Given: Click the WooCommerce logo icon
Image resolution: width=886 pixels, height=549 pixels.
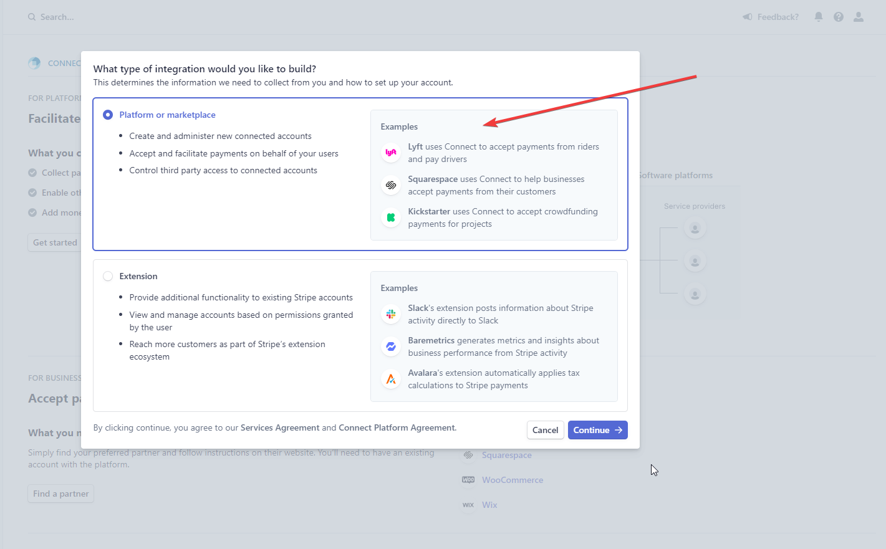Looking at the screenshot, I should click(468, 480).
